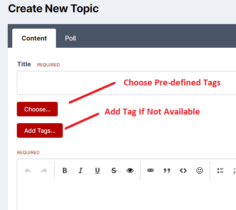
Task: Switch to the Poll tab
Action: [x=70, y=38]
